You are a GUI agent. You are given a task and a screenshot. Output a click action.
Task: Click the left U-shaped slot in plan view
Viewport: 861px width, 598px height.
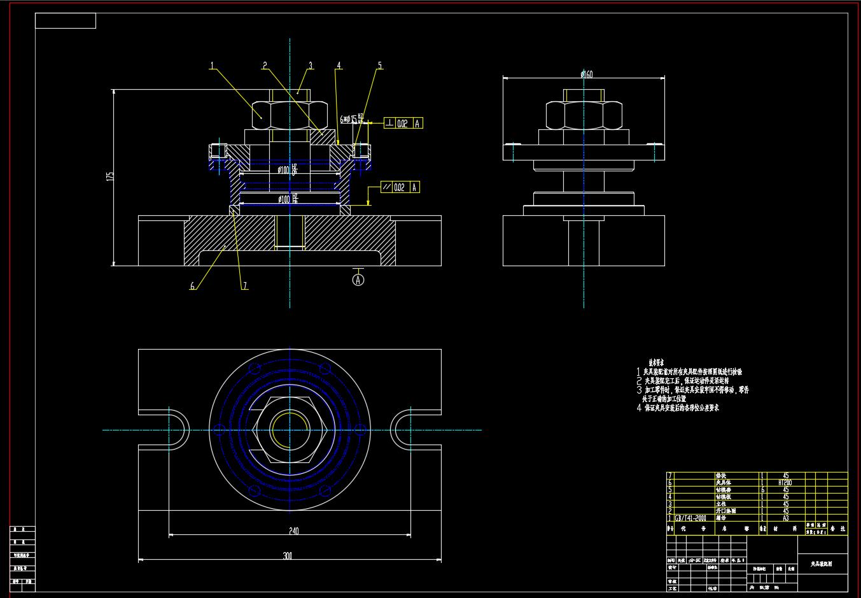coord(177,430)
